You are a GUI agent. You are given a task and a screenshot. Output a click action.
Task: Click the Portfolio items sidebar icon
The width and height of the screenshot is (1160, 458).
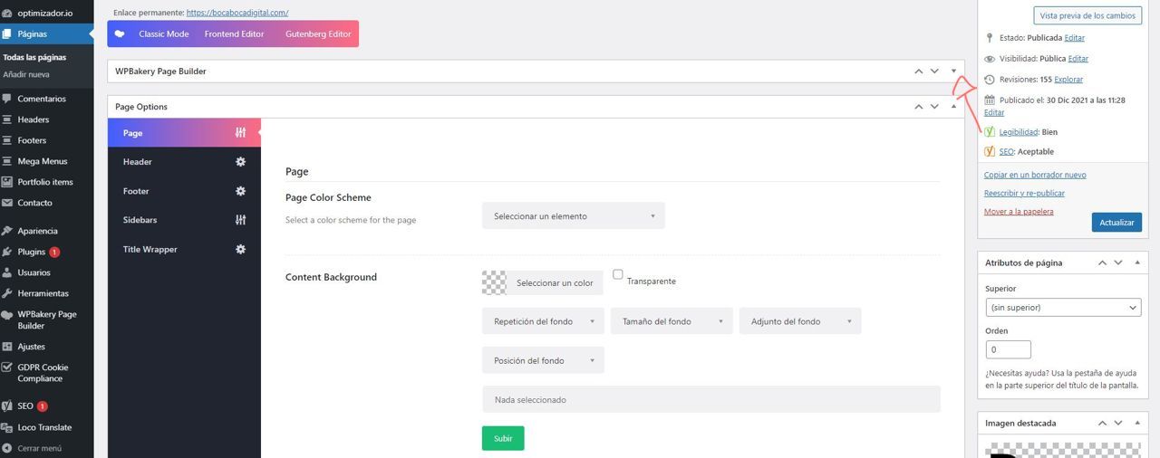pyautogui.click(x=8, y=182)
